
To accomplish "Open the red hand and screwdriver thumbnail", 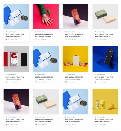I will click(46, 16).
